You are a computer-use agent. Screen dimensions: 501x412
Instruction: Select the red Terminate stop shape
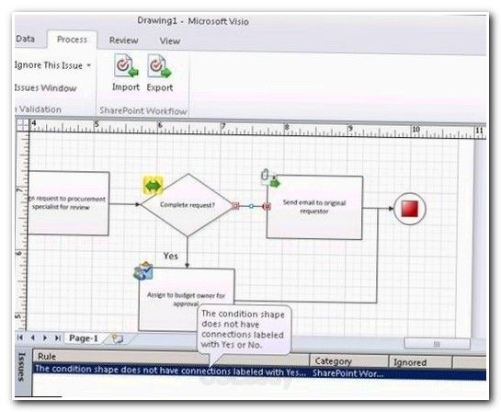(409, 209)
